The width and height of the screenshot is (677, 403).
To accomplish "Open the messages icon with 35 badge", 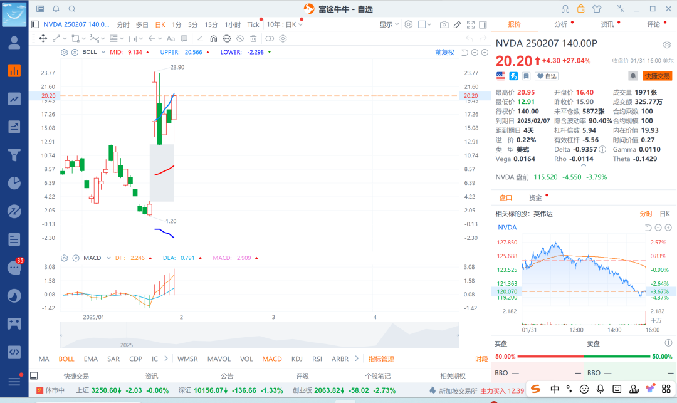I will (x=14, y=268).
